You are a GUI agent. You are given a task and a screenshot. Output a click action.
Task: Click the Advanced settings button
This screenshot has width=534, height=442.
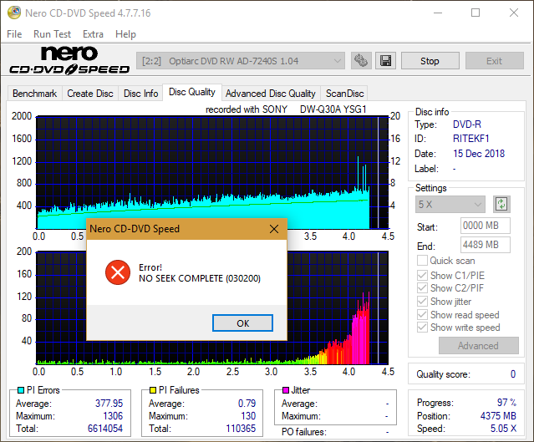[x=479, y=346]
